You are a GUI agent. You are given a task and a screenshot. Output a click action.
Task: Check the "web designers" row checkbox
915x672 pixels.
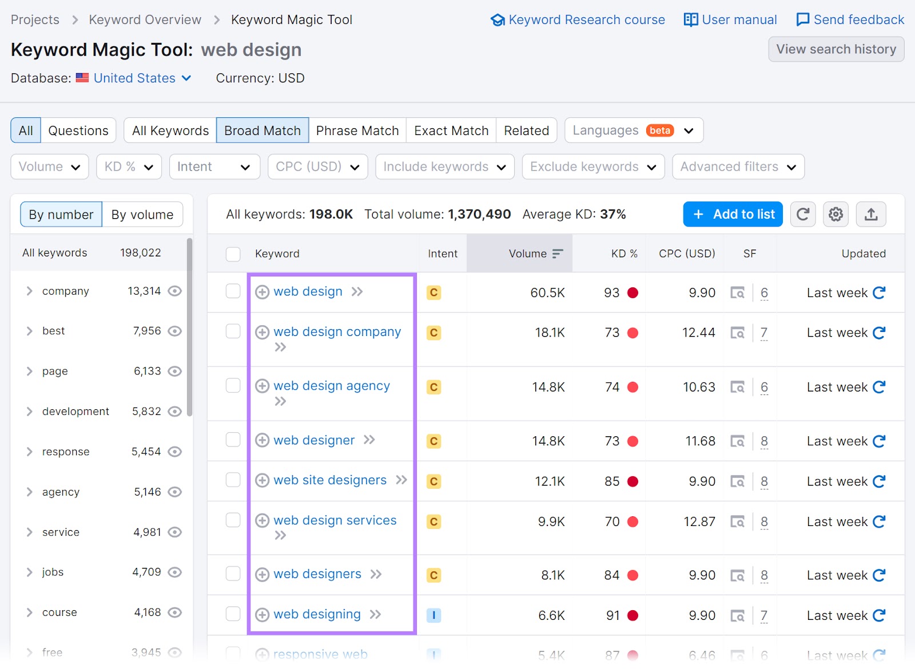233,574
